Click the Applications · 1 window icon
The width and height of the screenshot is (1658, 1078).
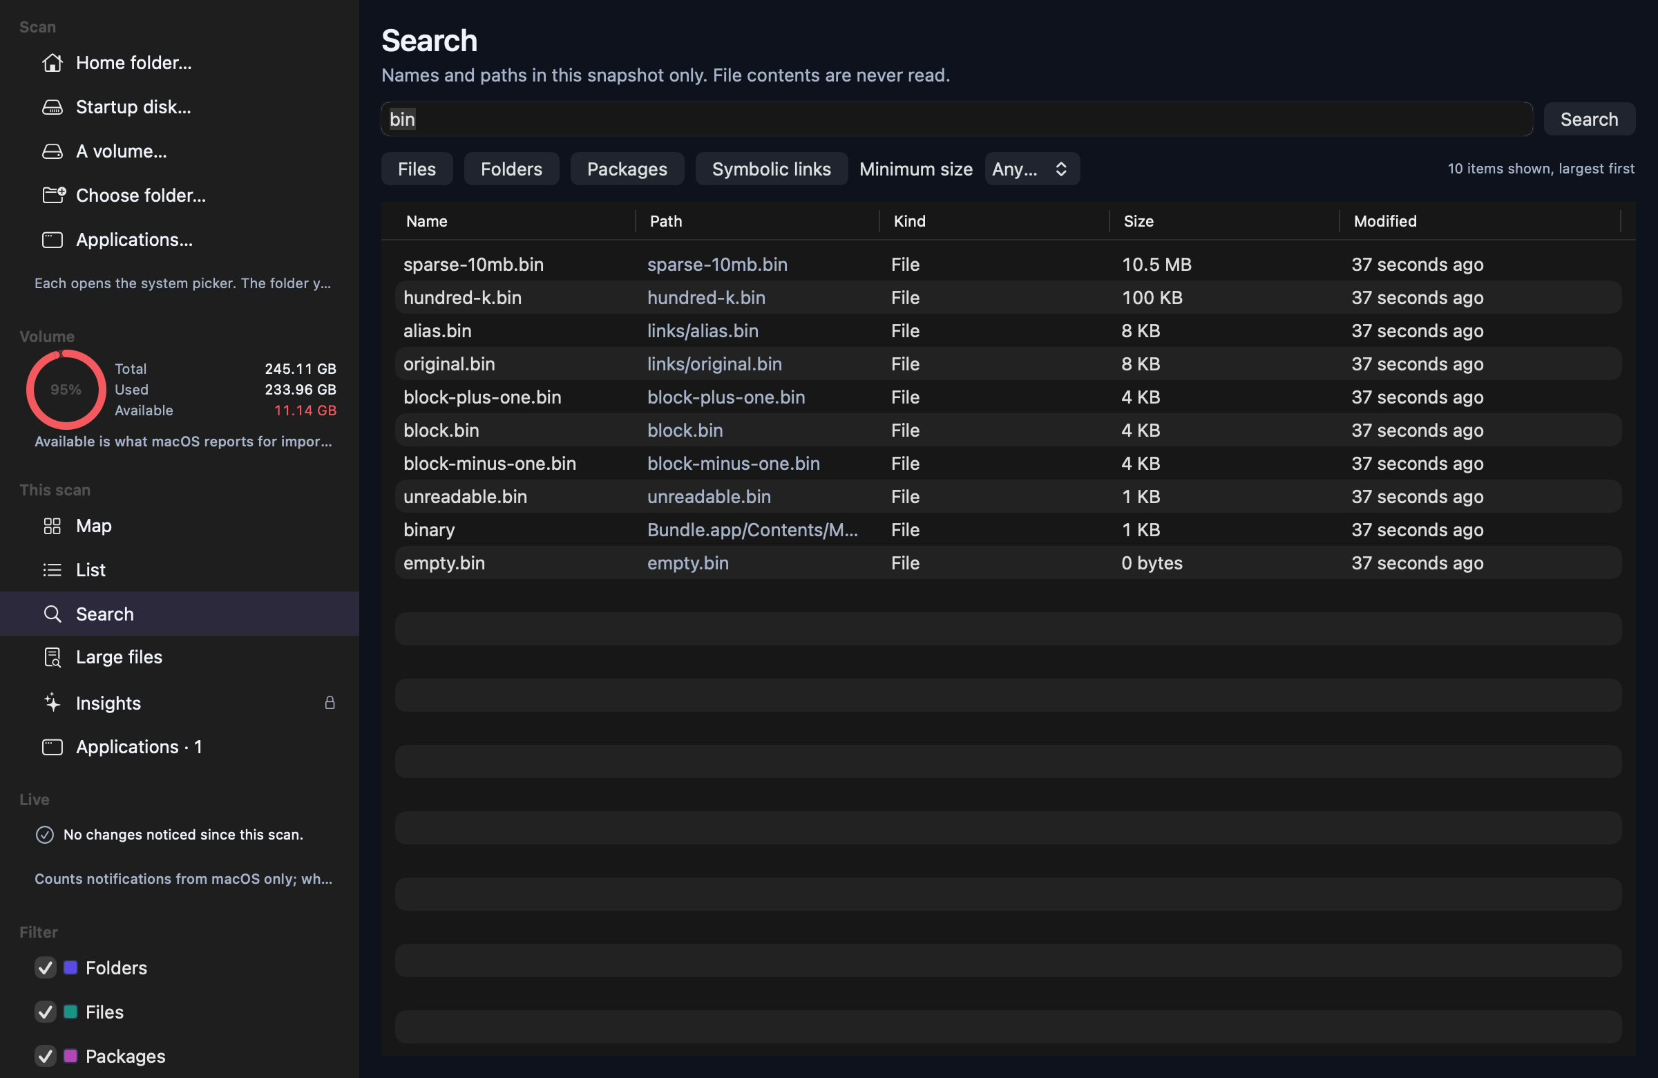[53, 747]
